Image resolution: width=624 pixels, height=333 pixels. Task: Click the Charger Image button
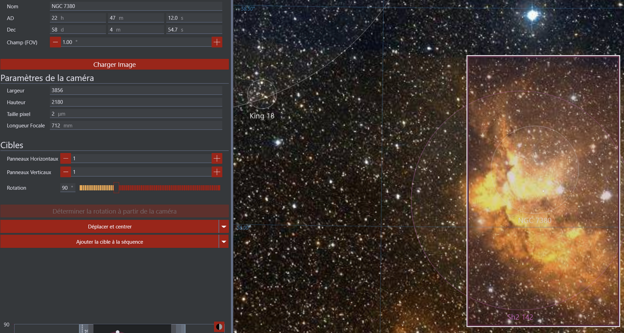114,65
